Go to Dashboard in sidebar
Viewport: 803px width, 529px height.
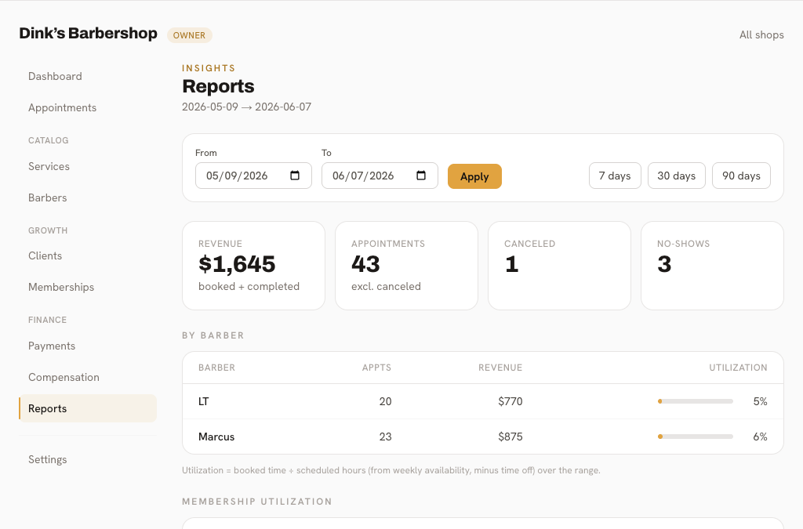(x=55, y=76)
